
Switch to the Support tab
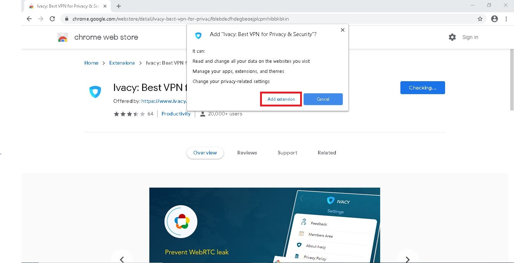(287, 153)
